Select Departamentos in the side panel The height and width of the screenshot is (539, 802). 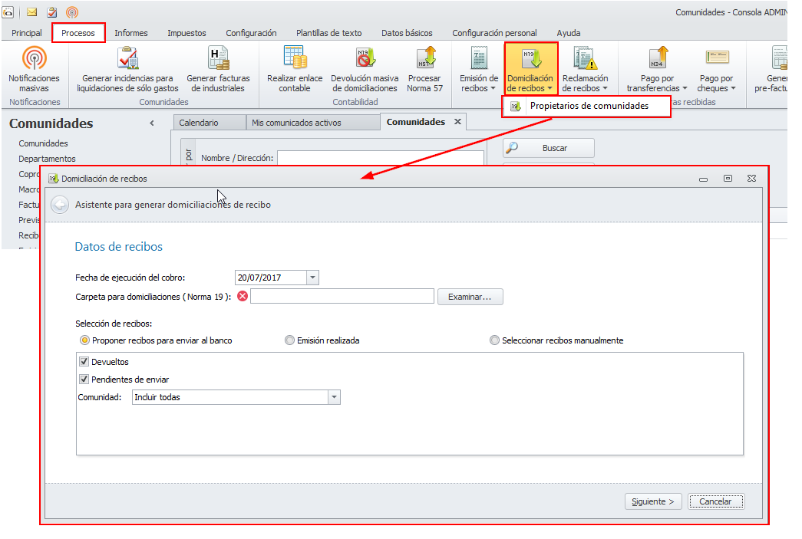click(x=47, y=159)
